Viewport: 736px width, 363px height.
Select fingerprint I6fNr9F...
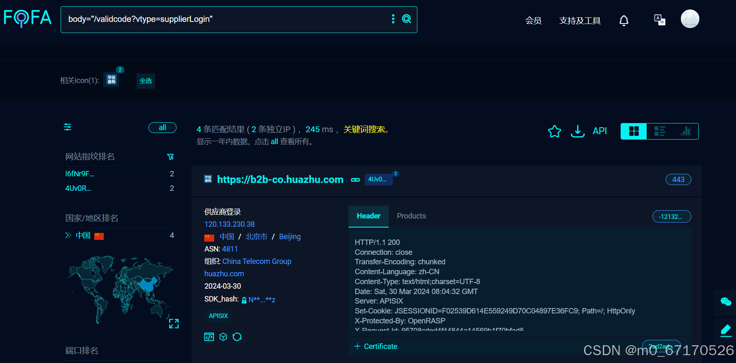(x=80, y=174)
